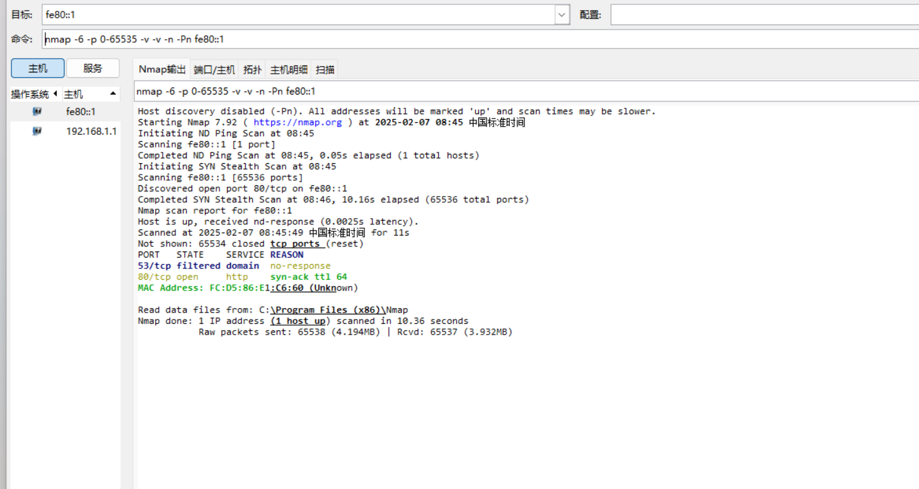Click the 'Read data files from' line
This screenshot has width=919, height=489.
point(273,310)
